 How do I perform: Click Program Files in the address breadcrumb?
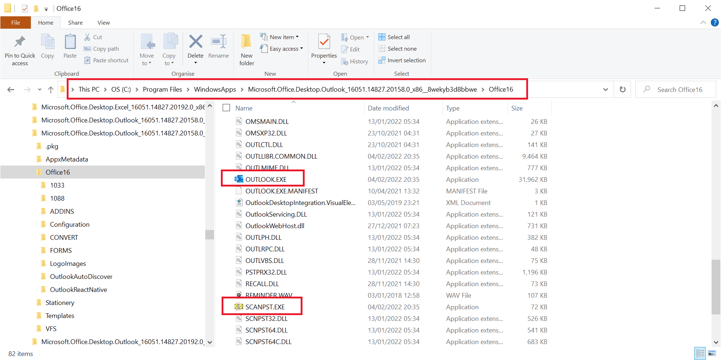[162, 89]
